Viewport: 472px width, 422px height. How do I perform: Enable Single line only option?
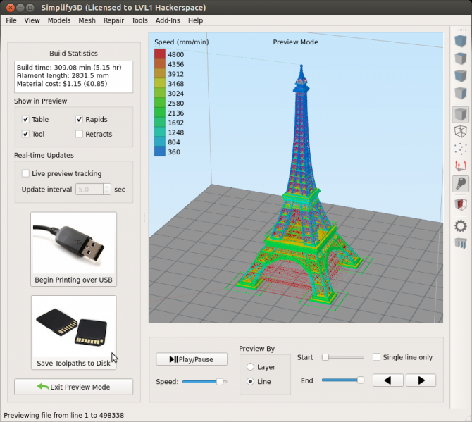pyautogui.click(x=376, y=357)
